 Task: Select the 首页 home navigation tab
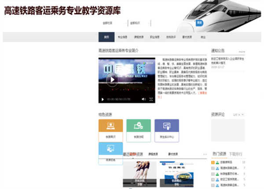pos(106,37)
